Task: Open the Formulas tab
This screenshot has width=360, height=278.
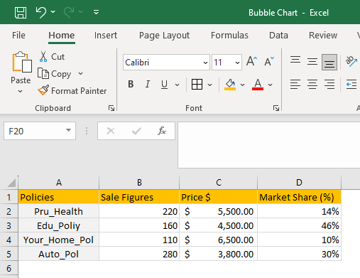Action: 229,36
